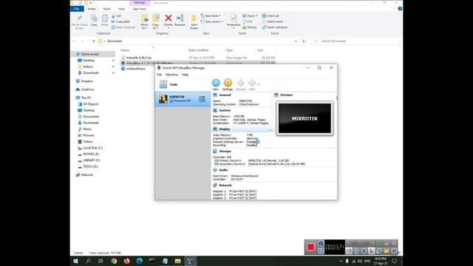Click the Up arrow in Explorer navigation
Viewport: 473px width, 266px height.
coord(94,41)
